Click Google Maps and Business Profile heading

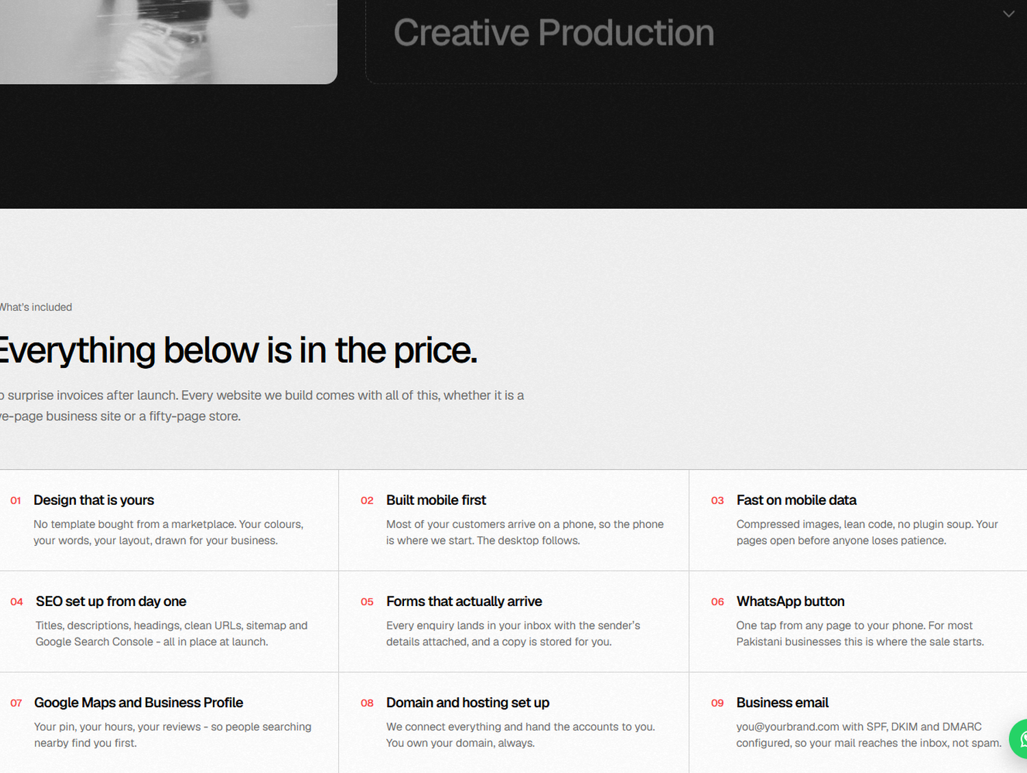tap(138, 703)
